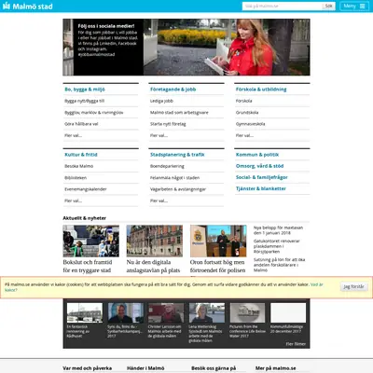Click Var med och påverka footer heading
373x373 pixels.
(x=88, y=368)
